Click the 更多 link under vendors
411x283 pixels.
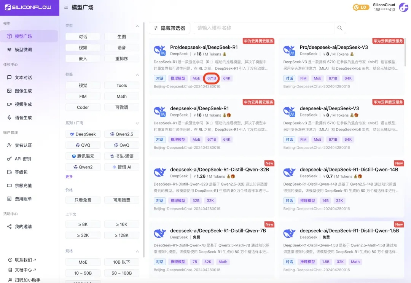point(69,176)
